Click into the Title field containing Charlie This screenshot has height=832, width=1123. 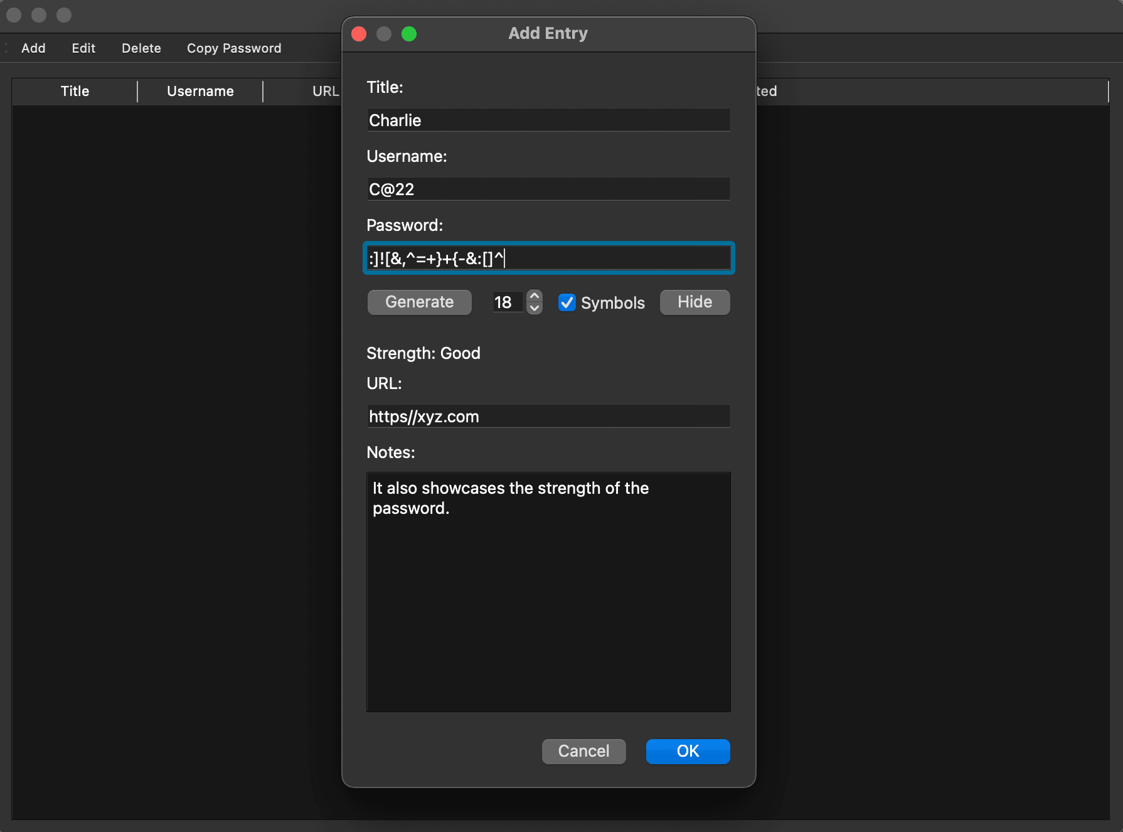[x=548, y=120]
